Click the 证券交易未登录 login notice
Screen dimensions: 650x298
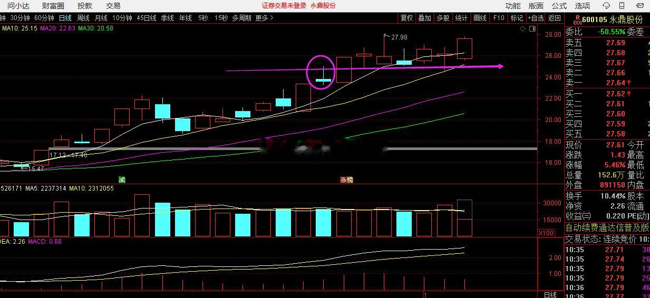pyautogui.click(x=284, y=6)
